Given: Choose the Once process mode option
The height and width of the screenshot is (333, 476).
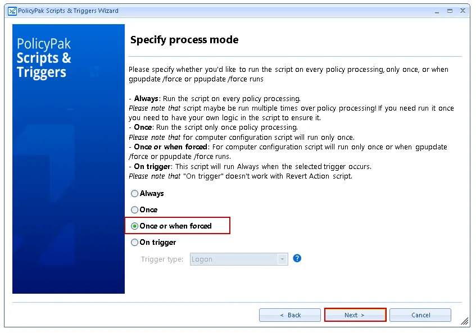Looking at the screenshot, I should coord(134,210).
